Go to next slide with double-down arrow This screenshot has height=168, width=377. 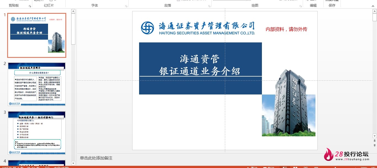(x=375, y=145)
